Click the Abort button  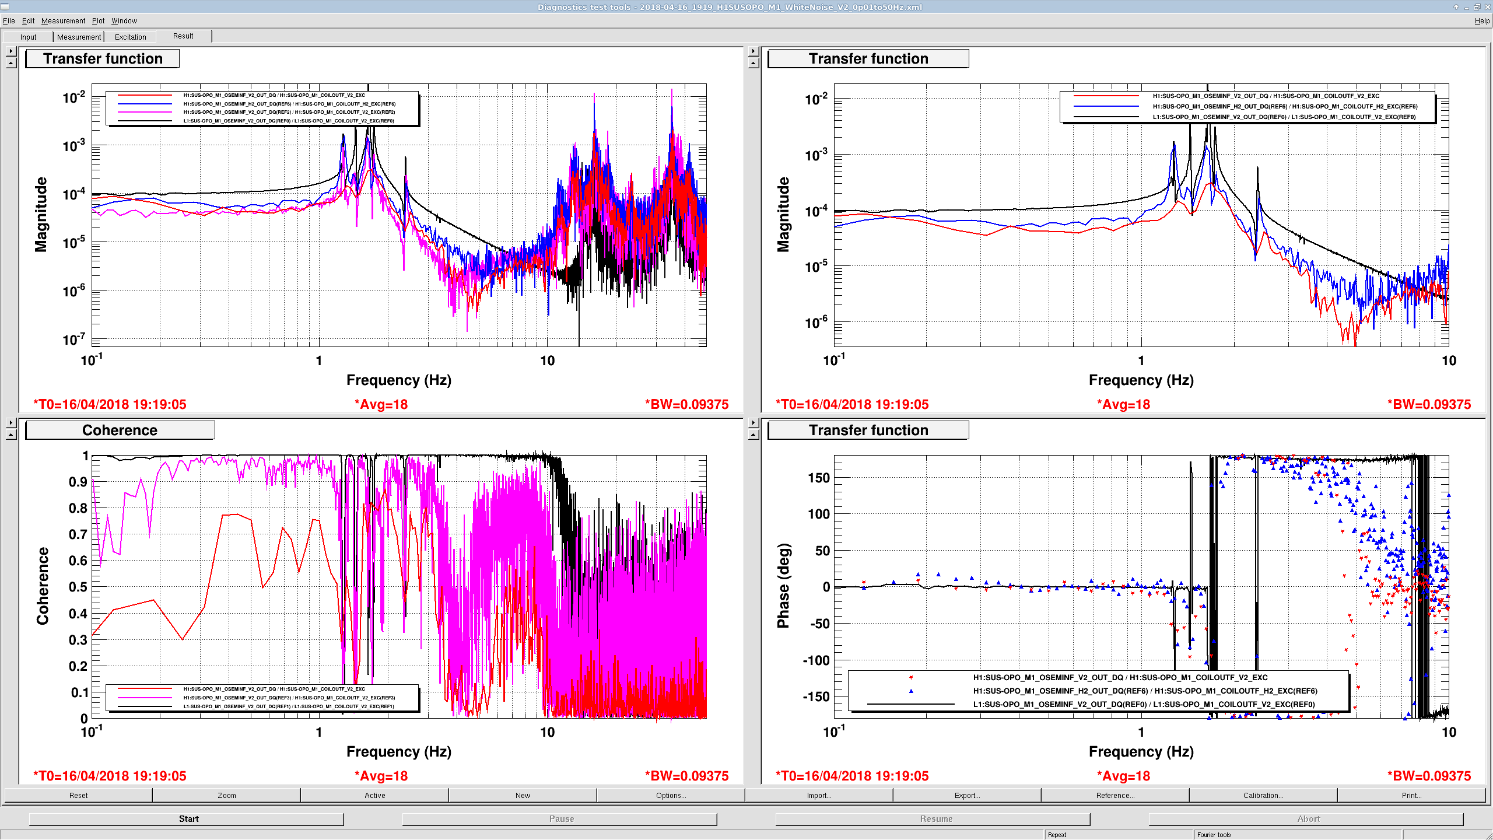[x=1306, y=819]
